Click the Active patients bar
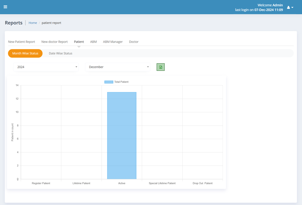This screenshot has height=205, width=302. (x=122, y=136)
